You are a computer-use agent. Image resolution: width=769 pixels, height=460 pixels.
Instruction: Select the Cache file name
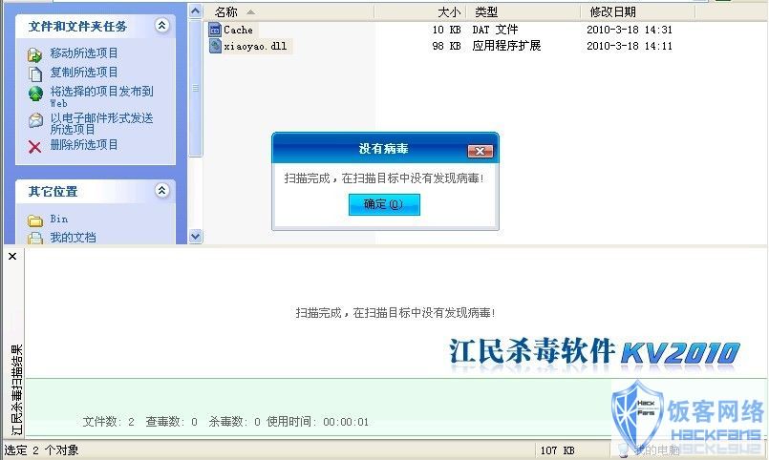coord(239,30)
